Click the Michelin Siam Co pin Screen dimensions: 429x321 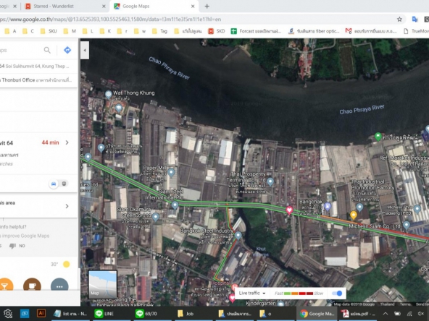[407, 225]
